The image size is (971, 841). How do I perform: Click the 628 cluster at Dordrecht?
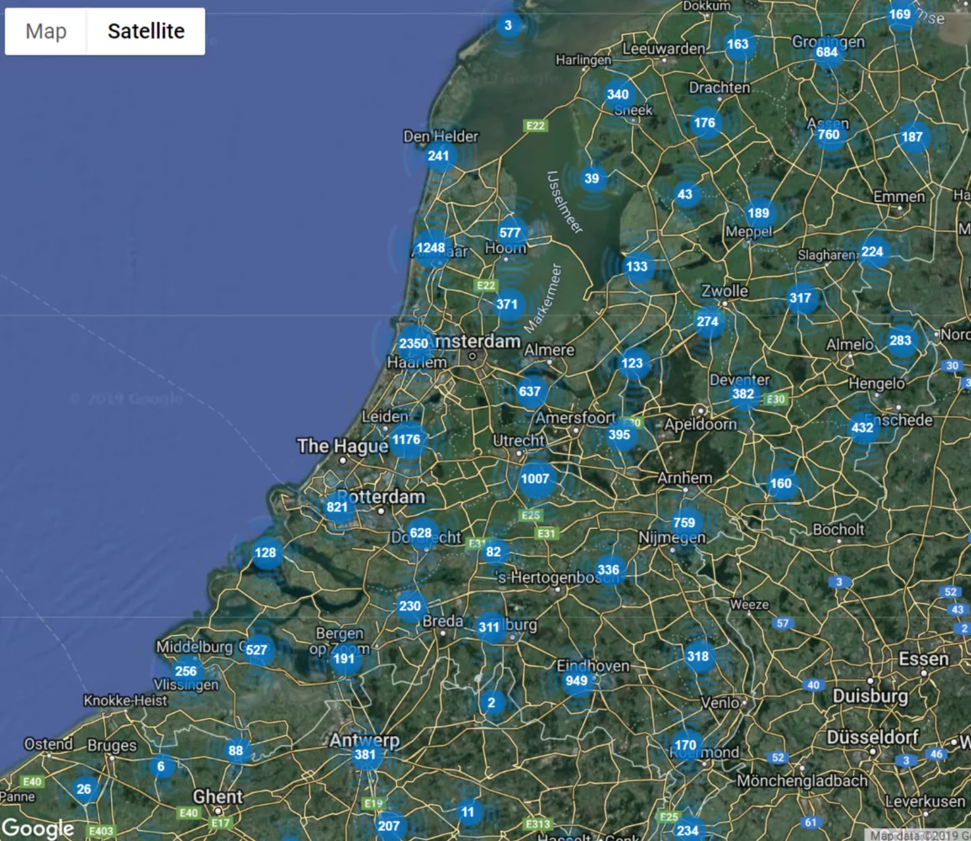click(x=421, y=533)
